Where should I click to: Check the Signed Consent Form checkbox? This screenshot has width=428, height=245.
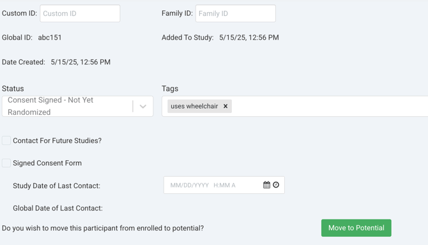click(x=6, y=163)
